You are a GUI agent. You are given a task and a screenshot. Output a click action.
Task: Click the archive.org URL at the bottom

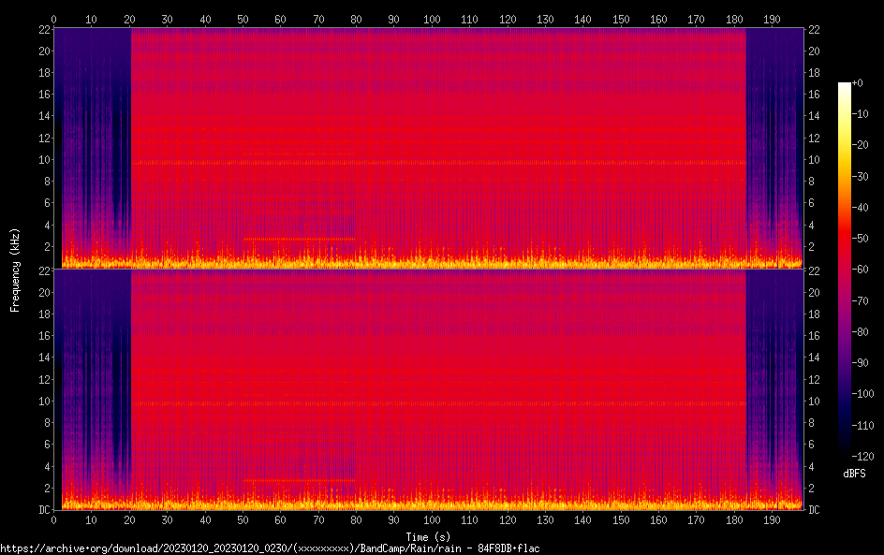[x=270, y=548]
